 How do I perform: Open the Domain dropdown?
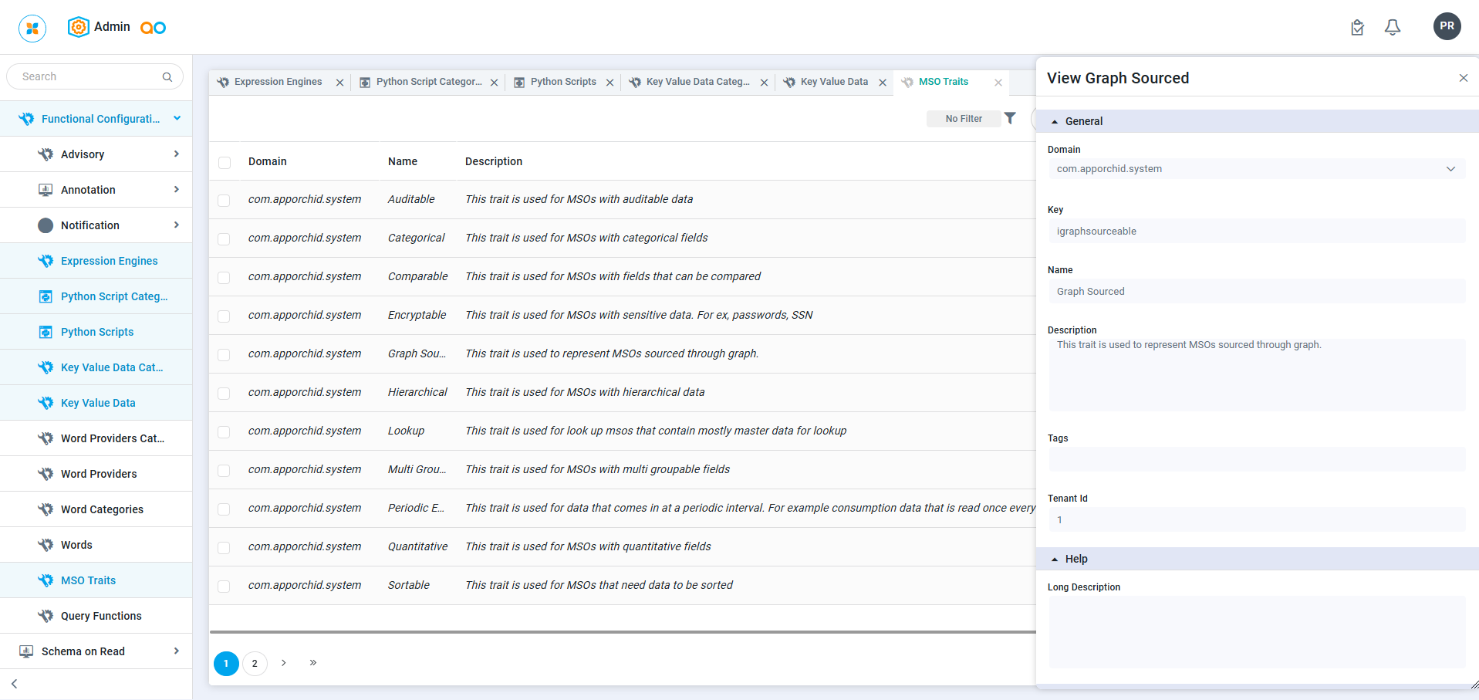pyautogui.click(x=1256, y=169)
